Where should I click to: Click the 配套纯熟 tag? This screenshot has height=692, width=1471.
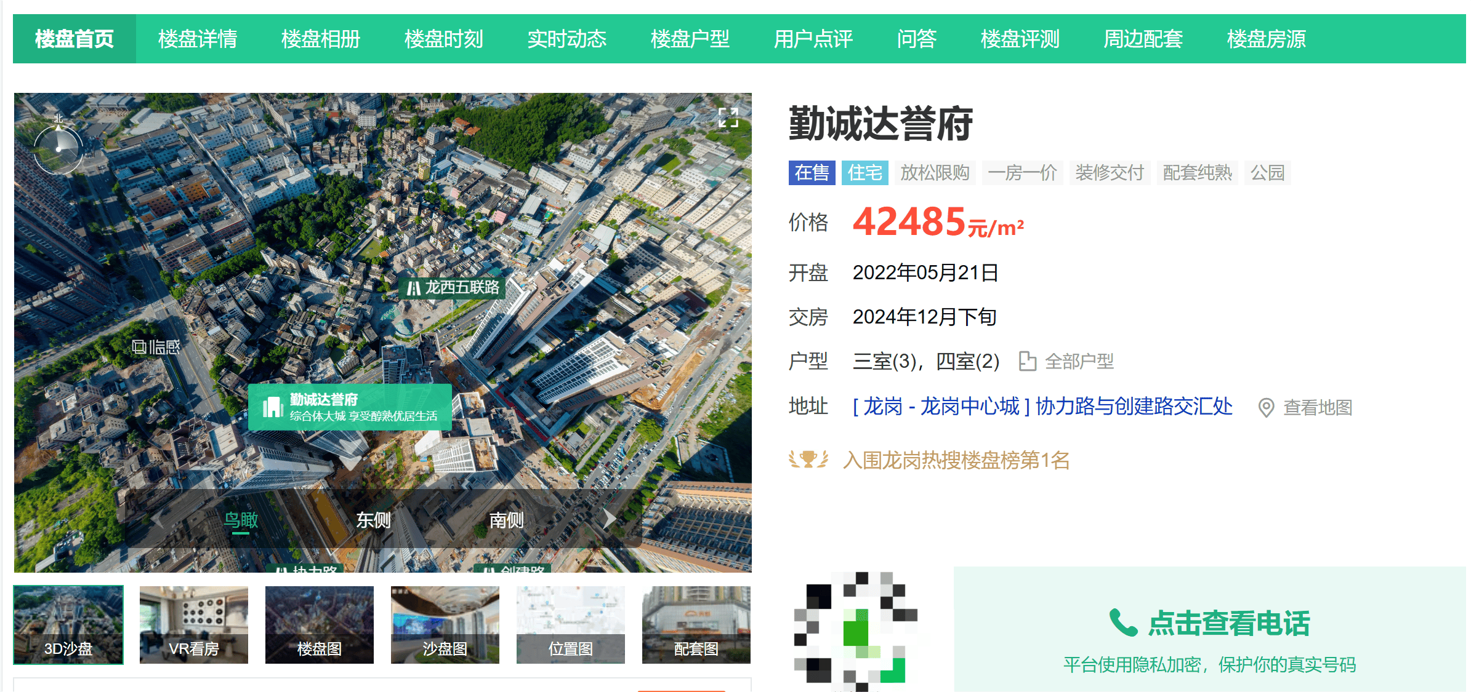[1197, 173]
